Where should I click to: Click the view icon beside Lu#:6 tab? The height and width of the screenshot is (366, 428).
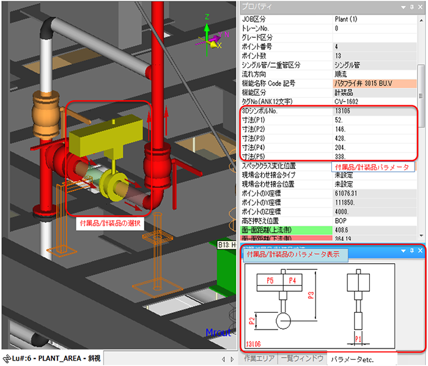point(6,359)
